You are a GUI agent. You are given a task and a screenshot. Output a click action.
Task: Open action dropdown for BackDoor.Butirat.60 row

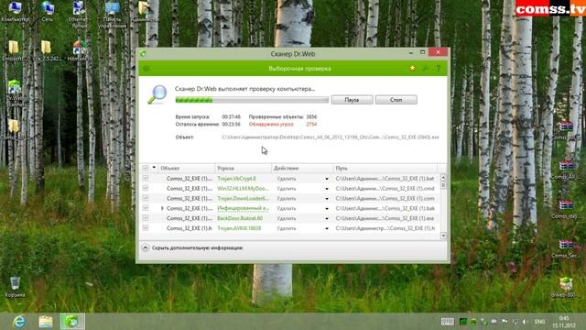[327, 218]
